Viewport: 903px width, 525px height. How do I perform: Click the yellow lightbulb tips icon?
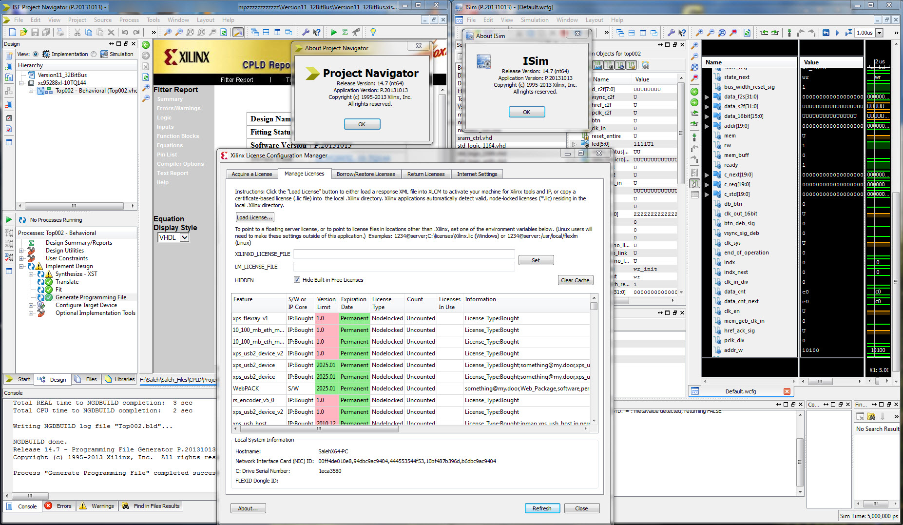click(373, 32)
